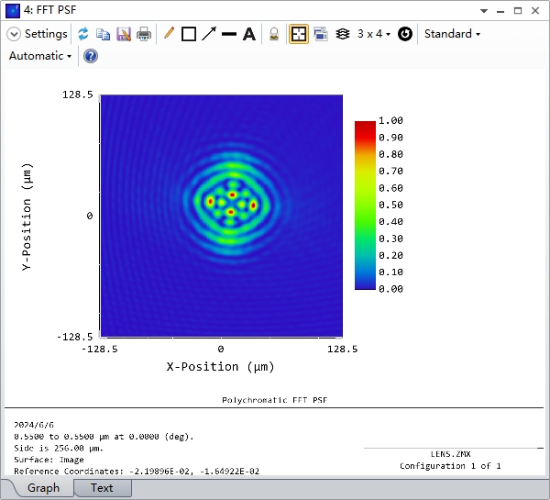This screenshot has width=550, height=500.
Task: Click the 1.00 color scale value
Action: pyautogui.click(x=390, y=120)
